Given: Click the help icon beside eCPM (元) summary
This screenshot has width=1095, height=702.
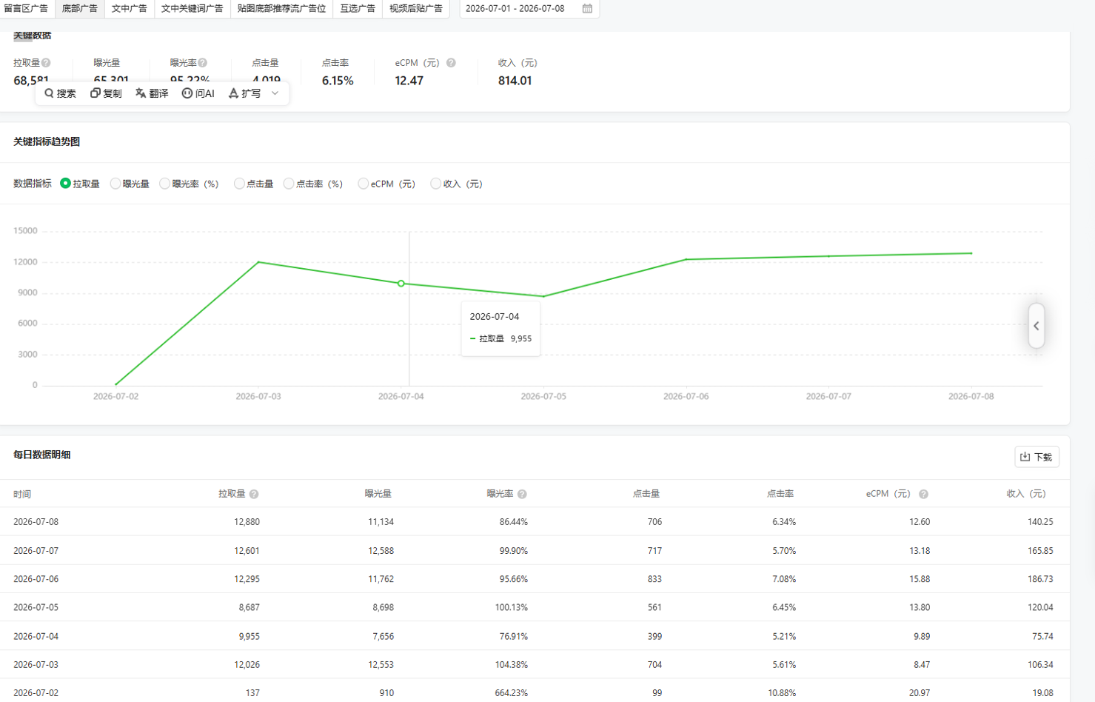Looking at the screenshot, I should (x=451, y=63).
